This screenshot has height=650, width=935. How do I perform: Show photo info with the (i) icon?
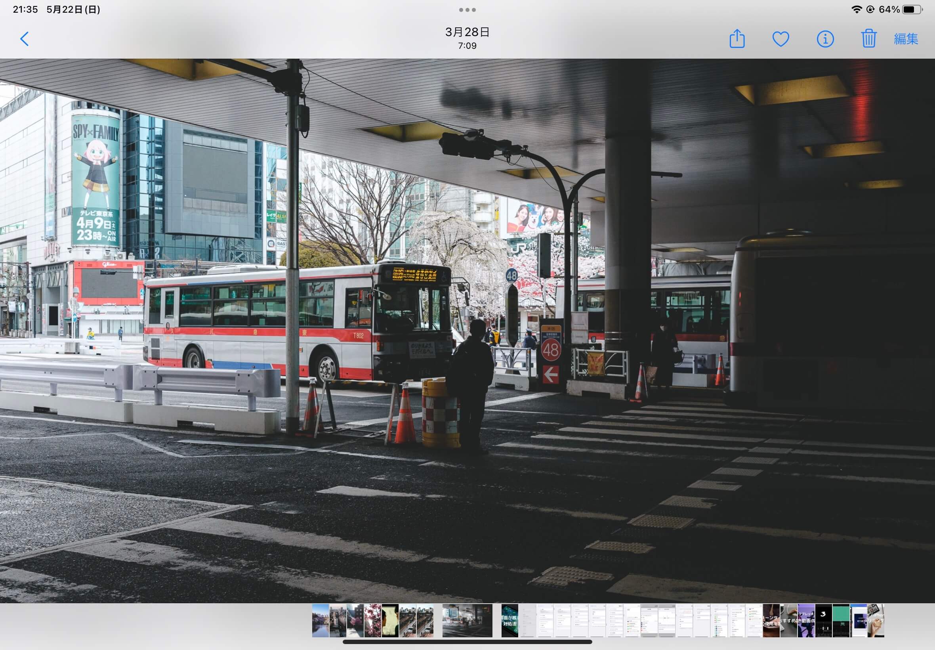[x=825, y=39]
